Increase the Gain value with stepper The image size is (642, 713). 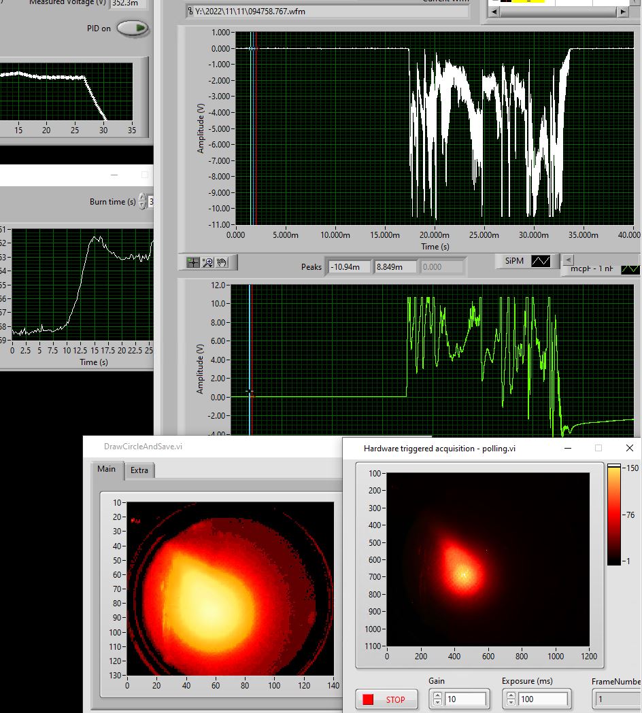(437, 695)
